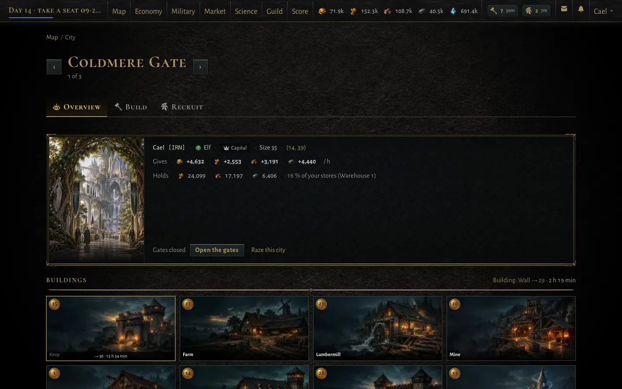Click the Coldmere Gate city artwork
The height and width of the screenshot is (389, 622).
pos(97,200)
